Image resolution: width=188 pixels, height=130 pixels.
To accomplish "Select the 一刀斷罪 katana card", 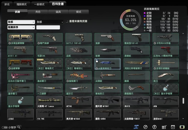I will 50,89.
